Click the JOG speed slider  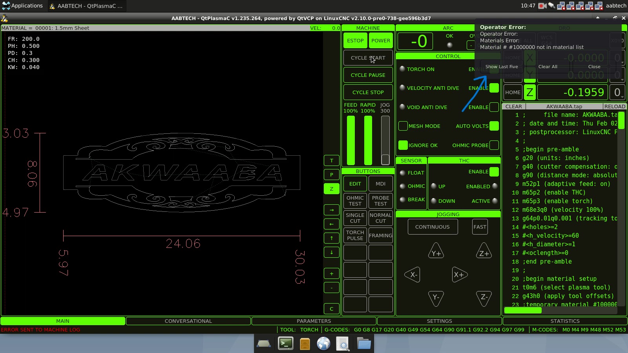385,140
